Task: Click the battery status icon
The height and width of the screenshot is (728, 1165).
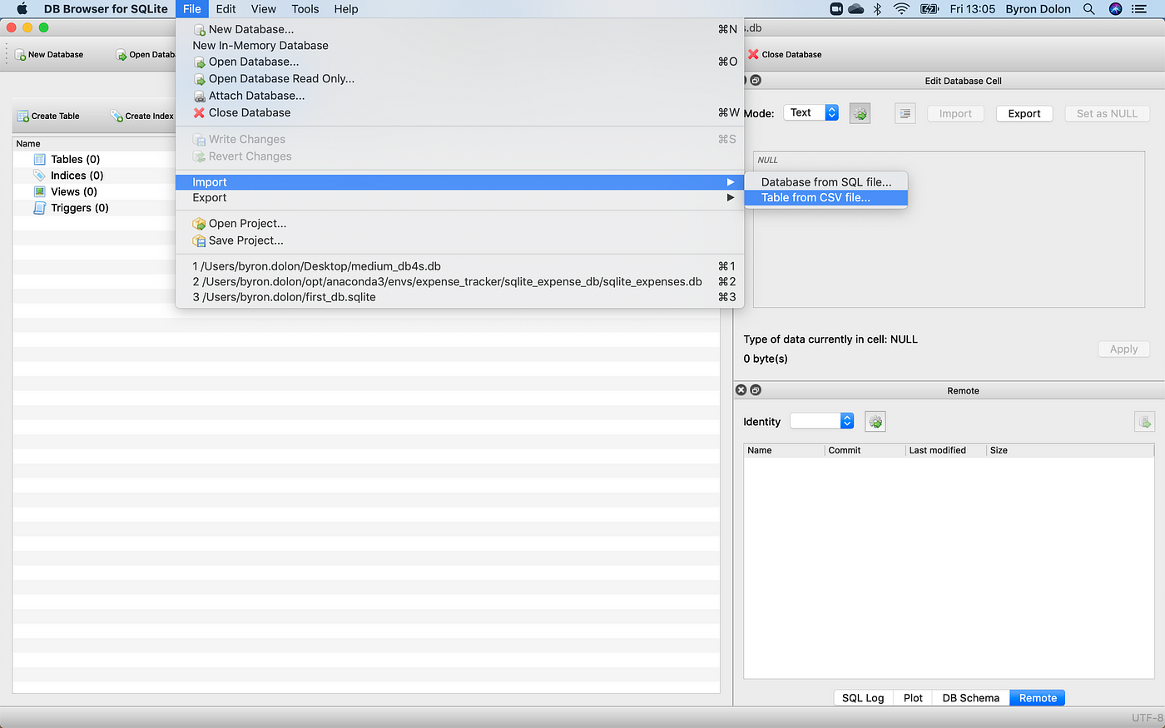Action: pos(930,9)
